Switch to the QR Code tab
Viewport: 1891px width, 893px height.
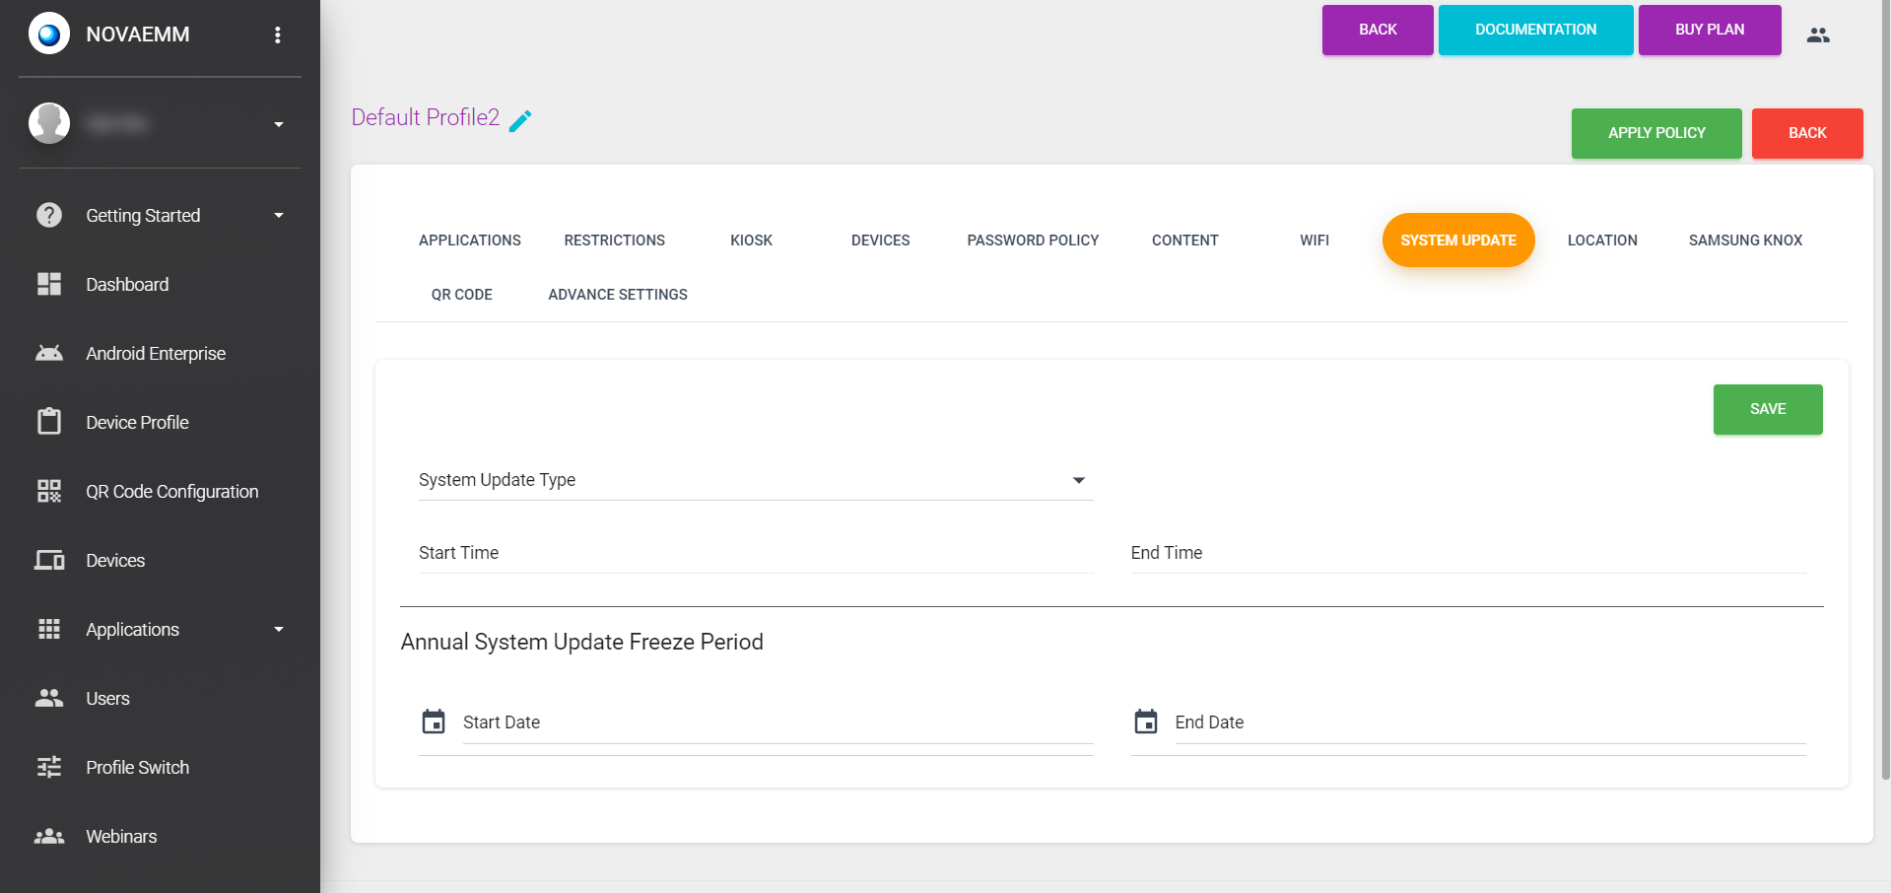(462, 295)
